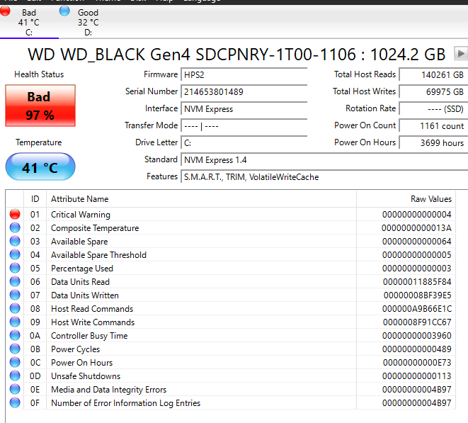Screen dimensions: 468x423
Task: Click the status icon of Host Write Commands row
Action: pyautogui.click(x=15, y=322)
